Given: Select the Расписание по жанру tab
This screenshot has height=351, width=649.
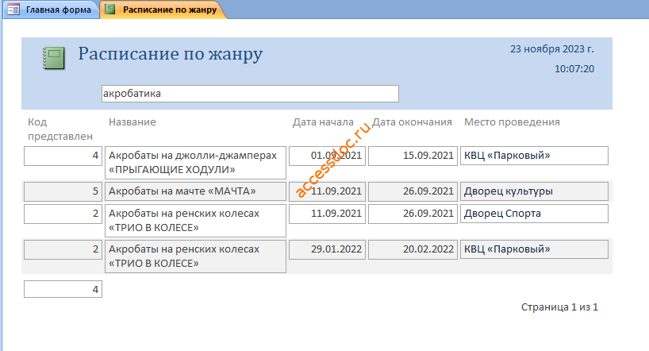Looking at the screenshot, I should pos(163,10).
